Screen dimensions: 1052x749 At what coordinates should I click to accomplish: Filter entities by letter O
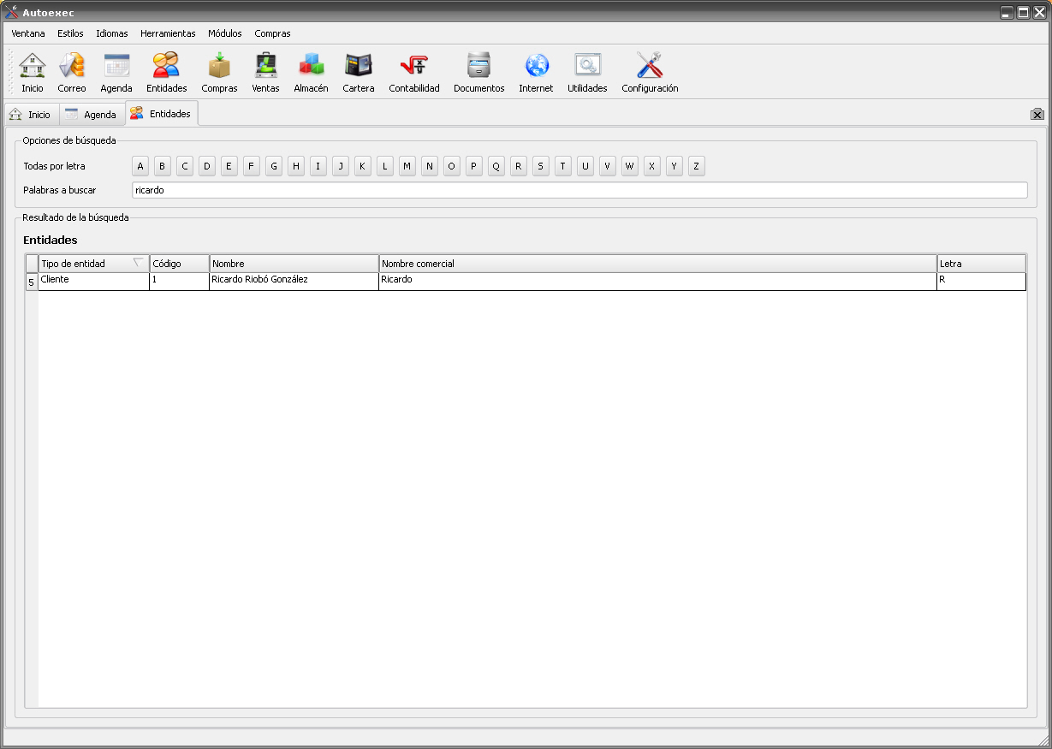click(452, 166)
